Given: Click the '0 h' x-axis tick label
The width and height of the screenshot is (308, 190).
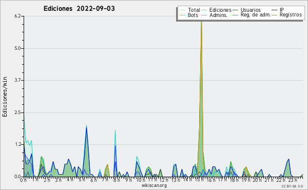Looking at the screenshot, I should 23,180.
